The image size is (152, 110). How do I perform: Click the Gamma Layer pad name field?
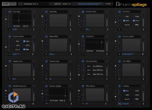[x=58, y=61]
